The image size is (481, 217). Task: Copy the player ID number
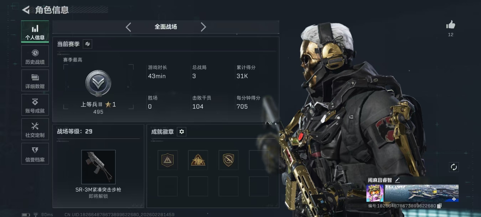(x=439, y=206)
